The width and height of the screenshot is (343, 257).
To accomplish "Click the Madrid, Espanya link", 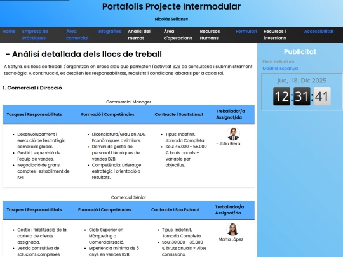I will 280,69.
